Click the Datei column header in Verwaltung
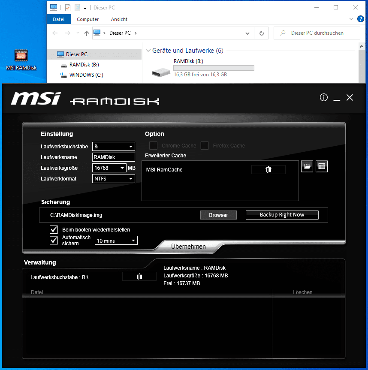This screenshot has width=368, height=370. (x=37, y=292)
